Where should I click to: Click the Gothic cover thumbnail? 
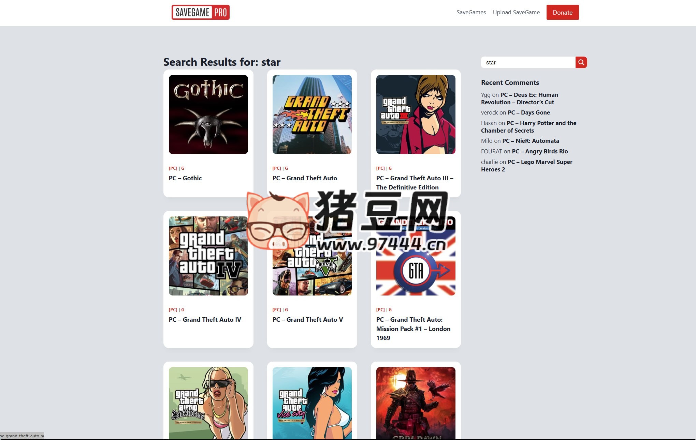click(208, 115)
